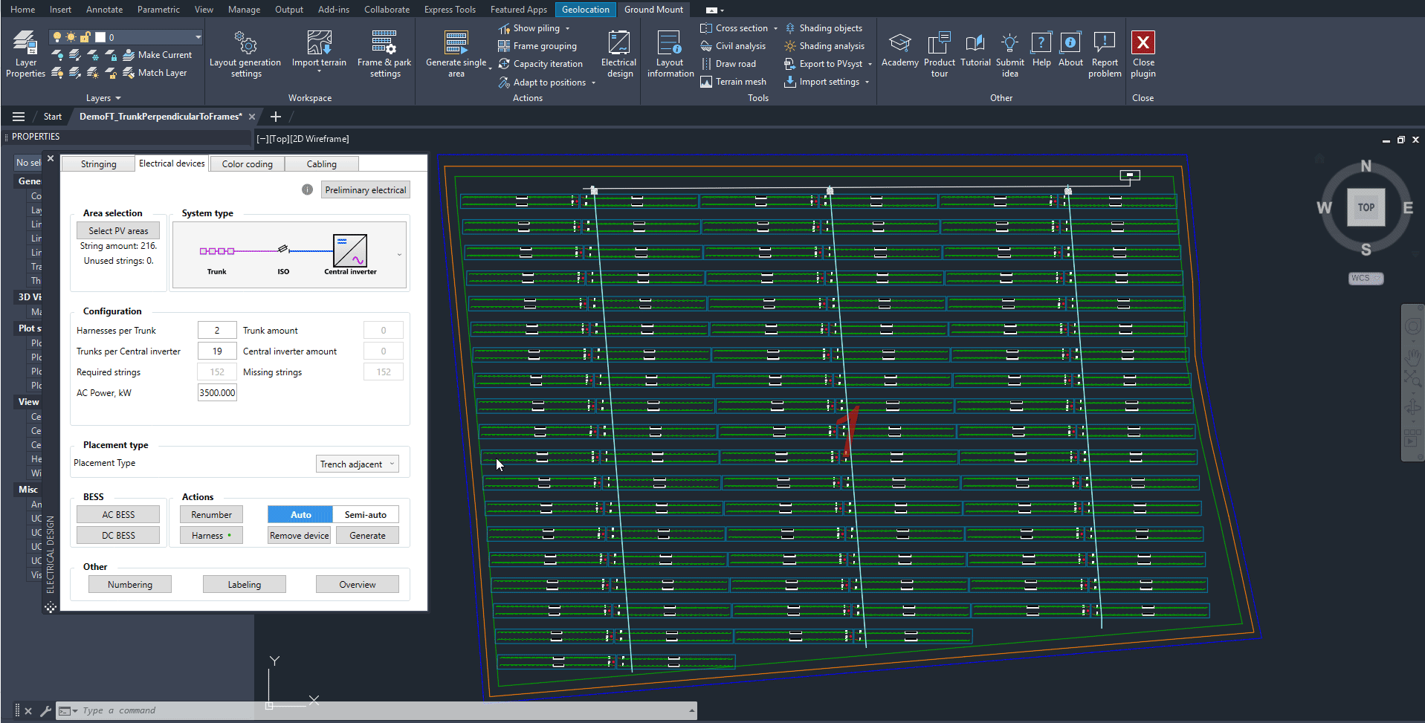
Task: Switch to the Cabling tab
Action: [x=321, y=164]
